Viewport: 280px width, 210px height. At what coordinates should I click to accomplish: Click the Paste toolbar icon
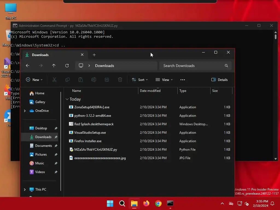[x=81, y=80]
